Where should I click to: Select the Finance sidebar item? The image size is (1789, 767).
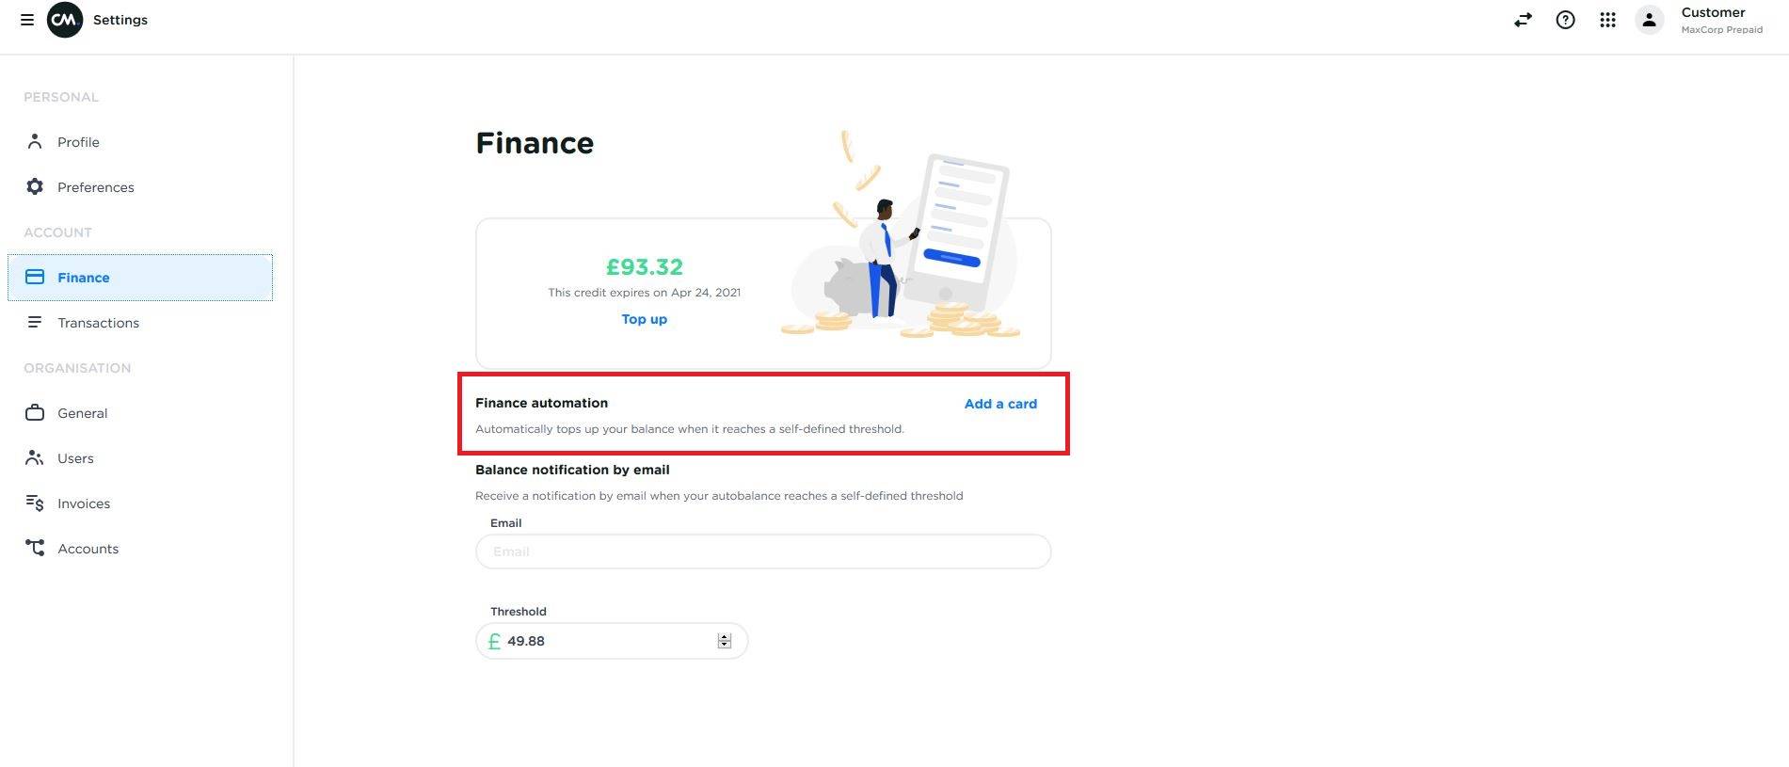pyautogui.click(x=84, y=278)
